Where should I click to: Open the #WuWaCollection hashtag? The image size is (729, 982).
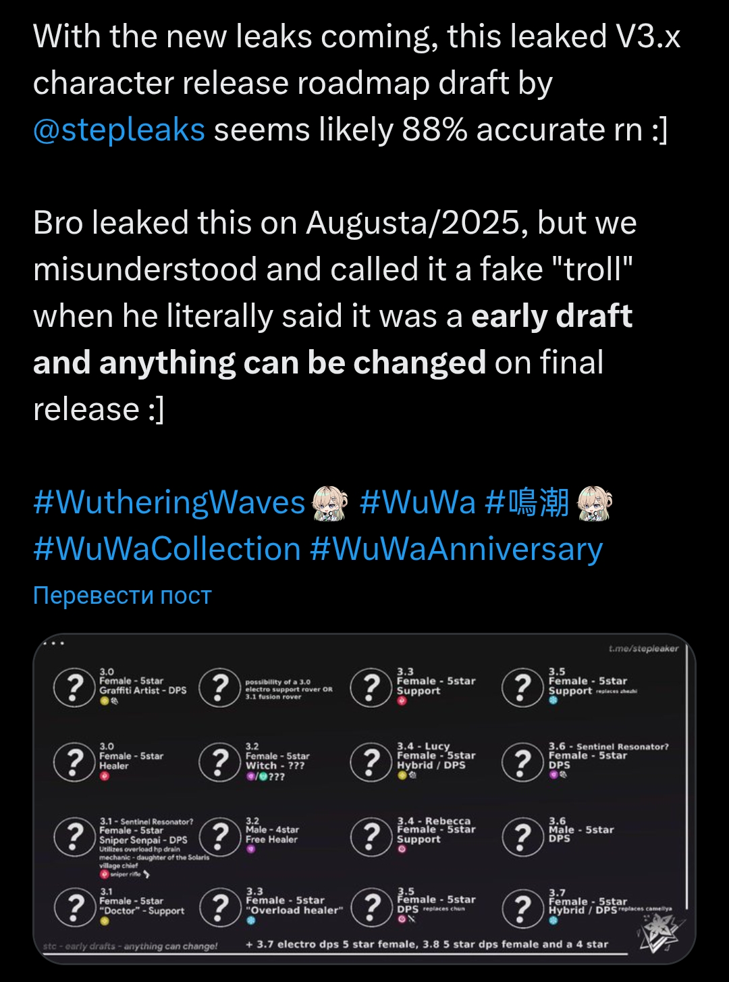[167, 549]
